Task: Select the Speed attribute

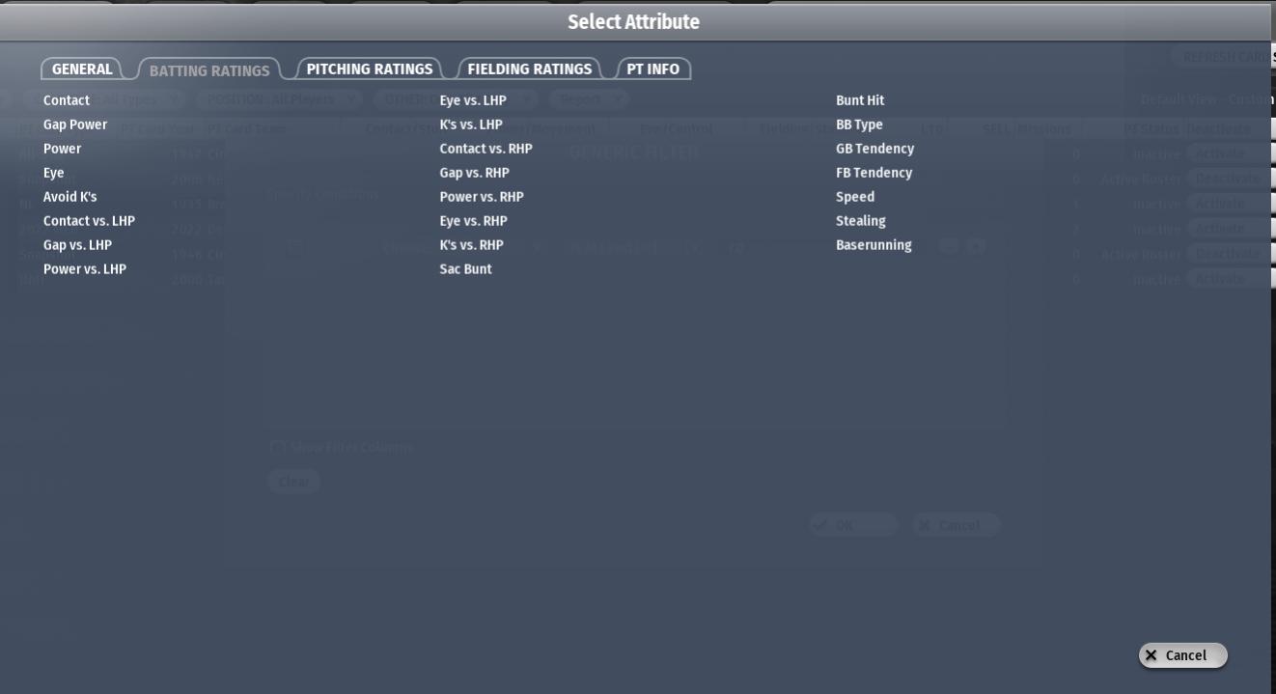Action: click(855, 197)
